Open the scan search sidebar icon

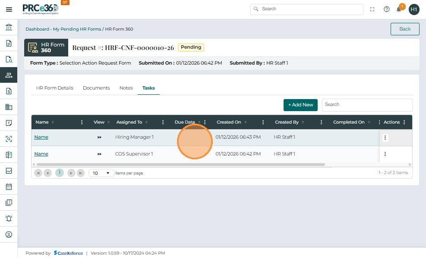9,139
